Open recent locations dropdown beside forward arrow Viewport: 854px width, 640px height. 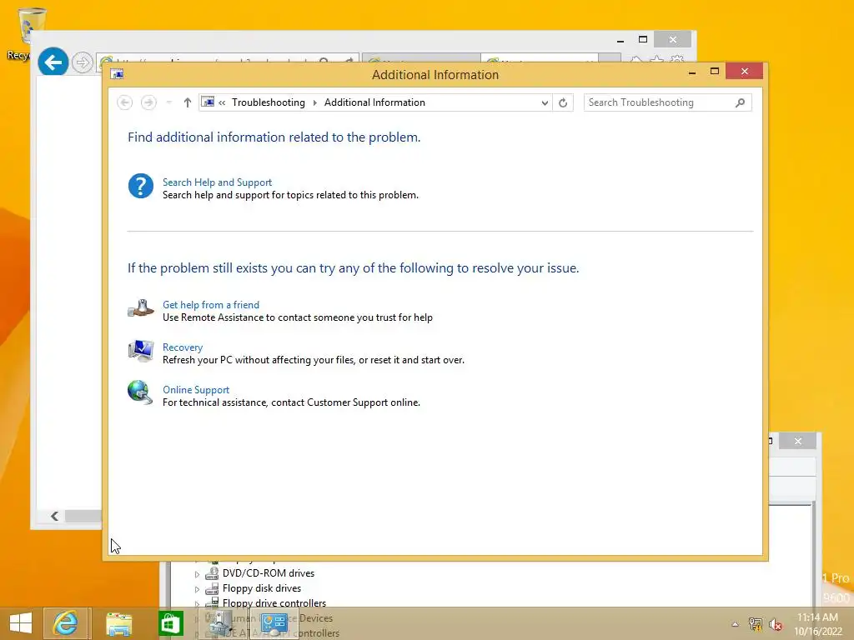168,102
